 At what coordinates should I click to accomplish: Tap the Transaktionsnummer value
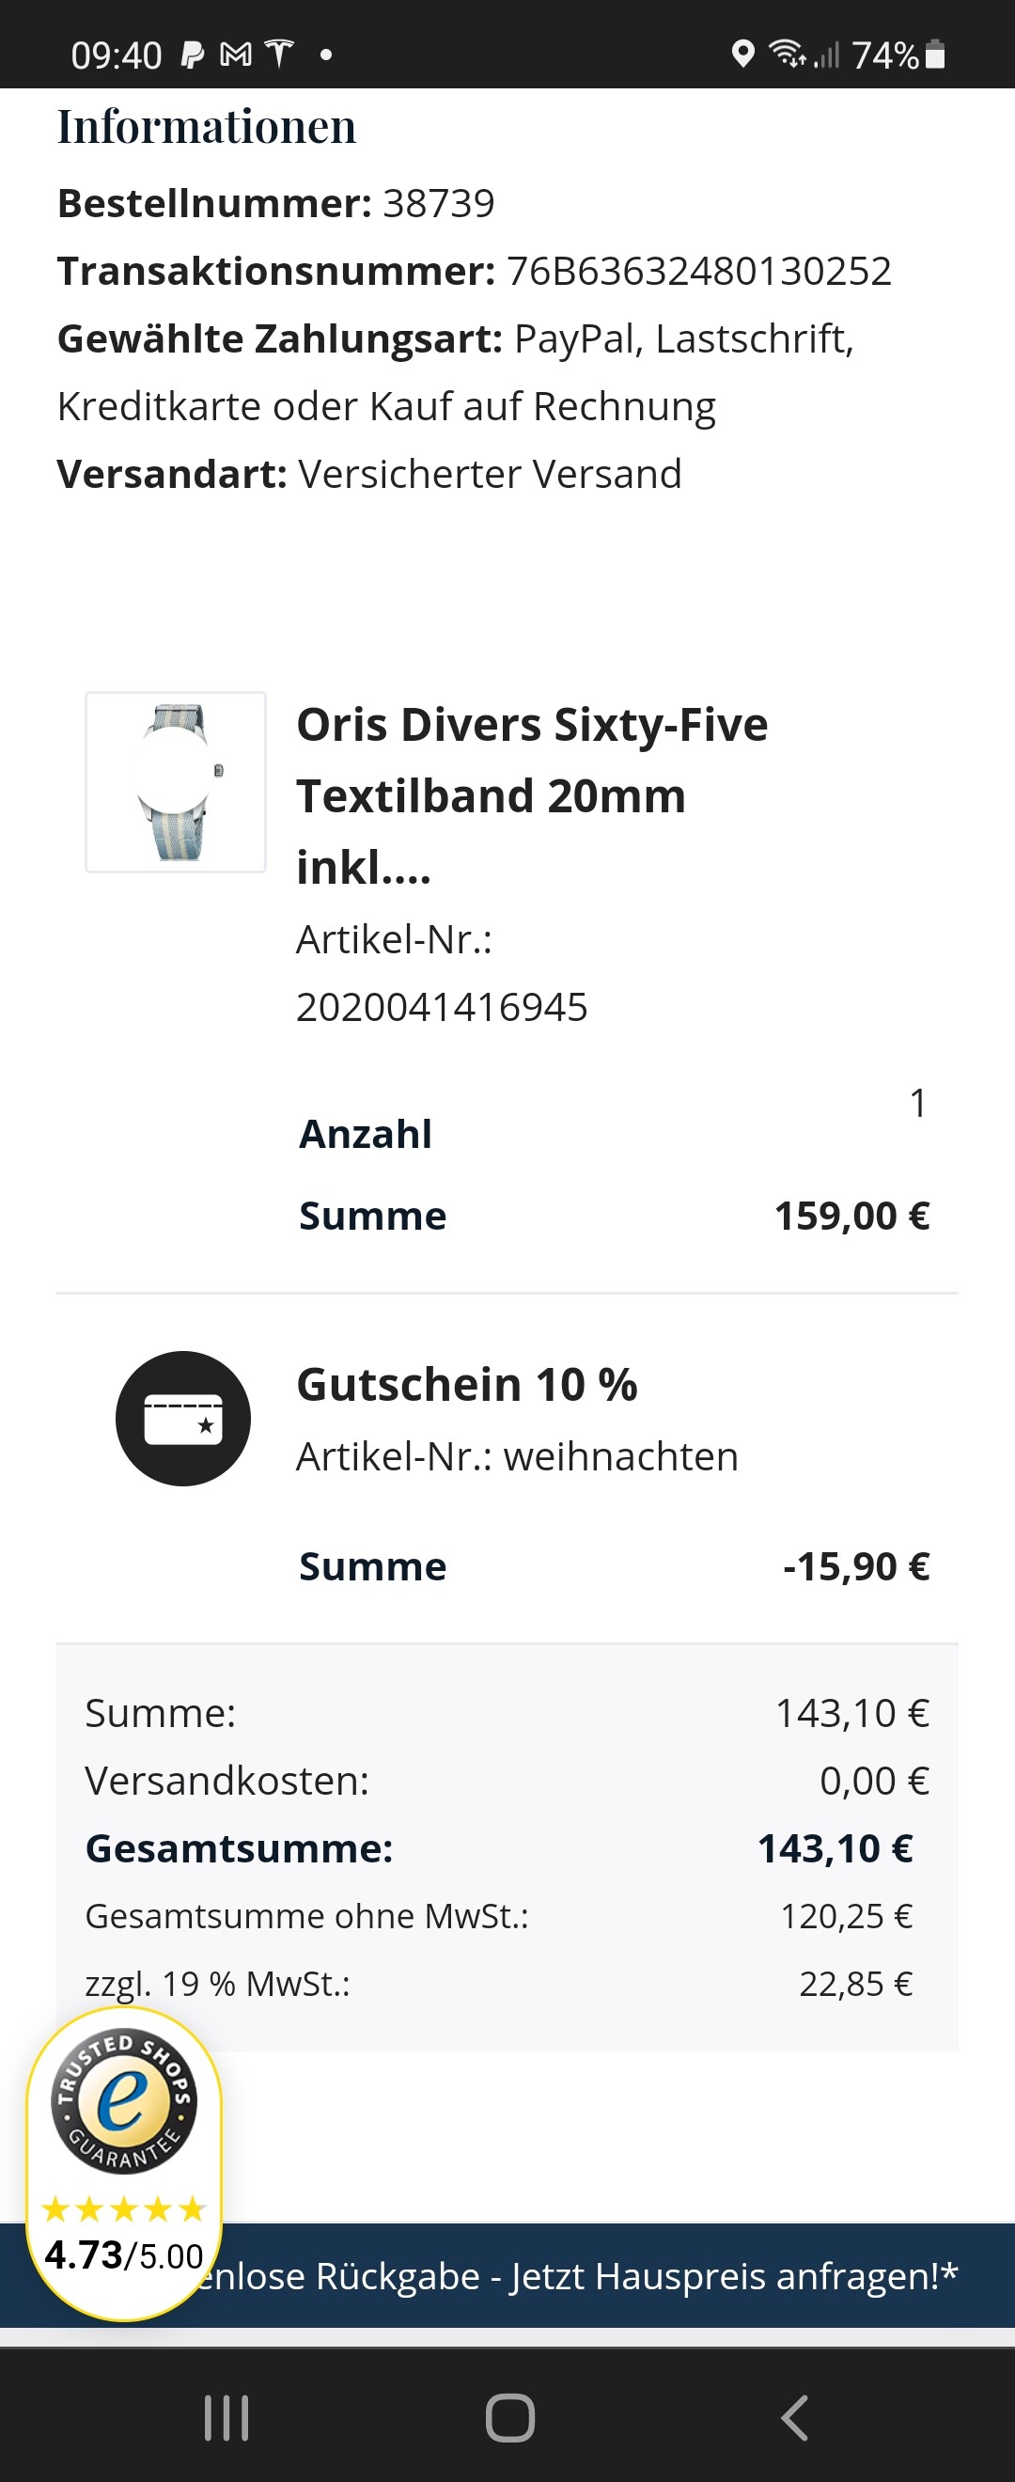pyautogui.click(x=699, y=271)
